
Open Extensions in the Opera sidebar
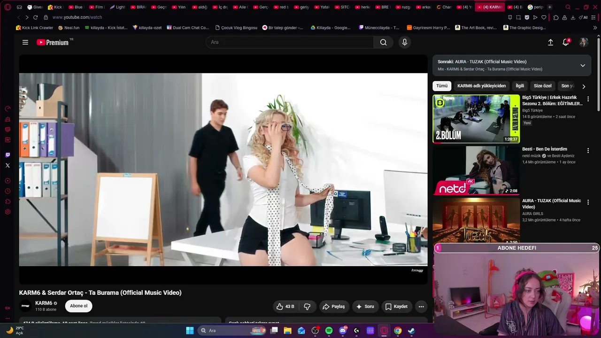pyautogui.click(x=8, y=201)
